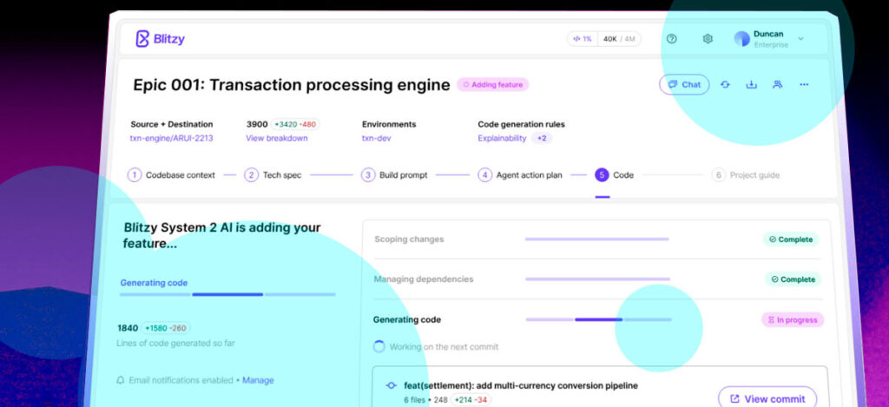
Task: Click the +1580 -260 lines badge
Action: (x=166, y=328)
